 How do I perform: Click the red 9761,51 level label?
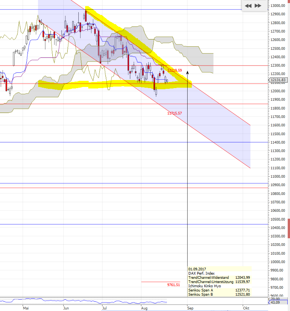point(173,285)
